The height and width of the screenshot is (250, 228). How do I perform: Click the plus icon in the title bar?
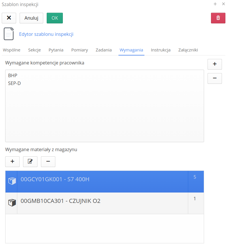(215, 4)
